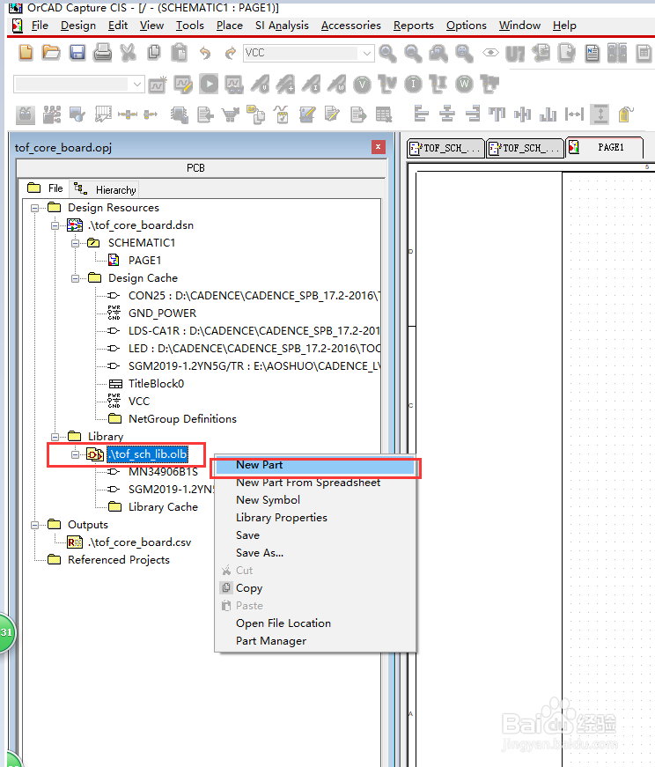Click the shopping cart toolbar icon
Screen dimensions: 655x767
(231, 115)
